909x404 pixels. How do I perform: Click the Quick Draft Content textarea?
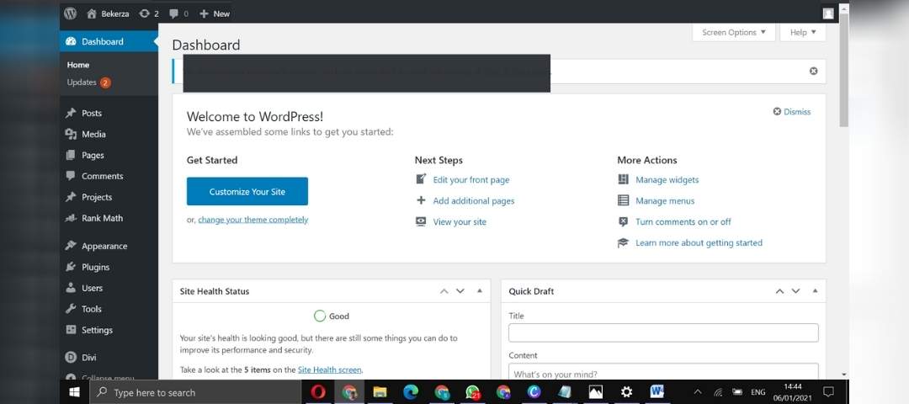(x=664, y=371)
